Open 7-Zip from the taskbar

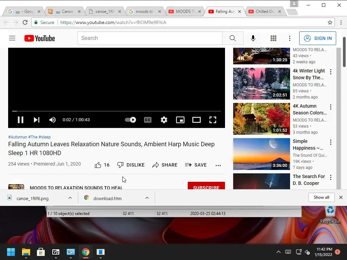click(56, 252)
